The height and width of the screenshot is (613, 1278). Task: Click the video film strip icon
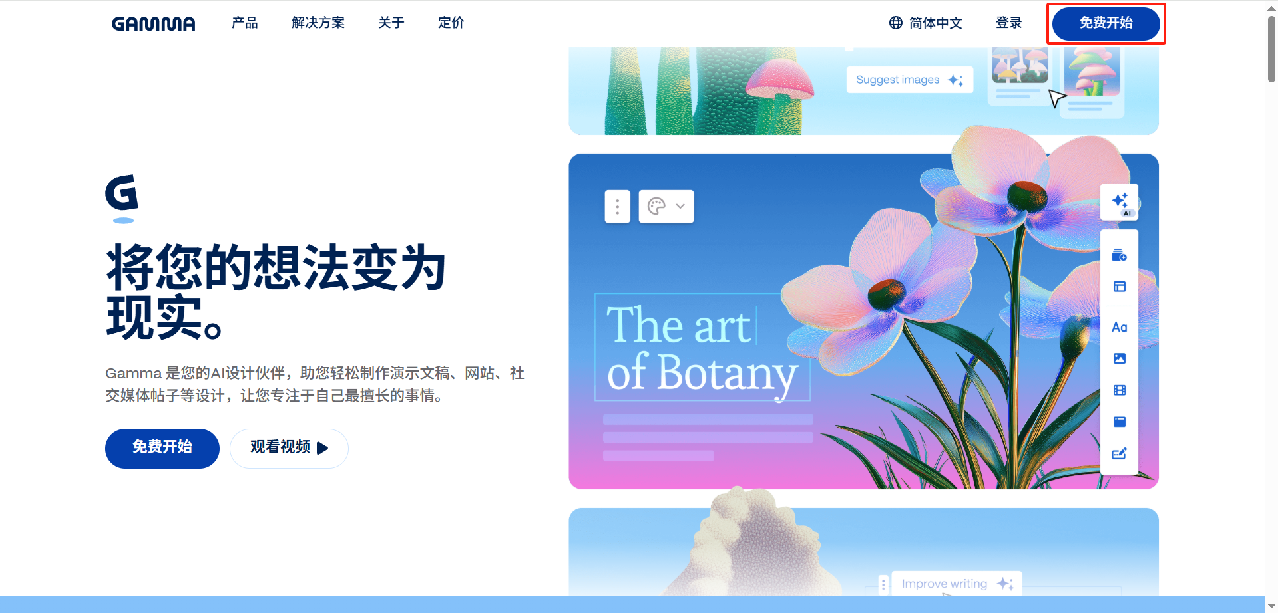coord(1119,390)
